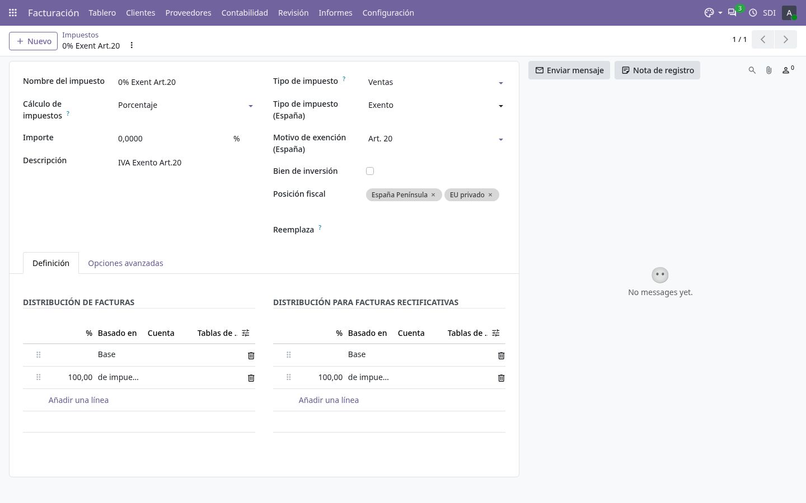Open the Contabilidad menu
Viewport: 806px width, 503px height.
(245, 12)
